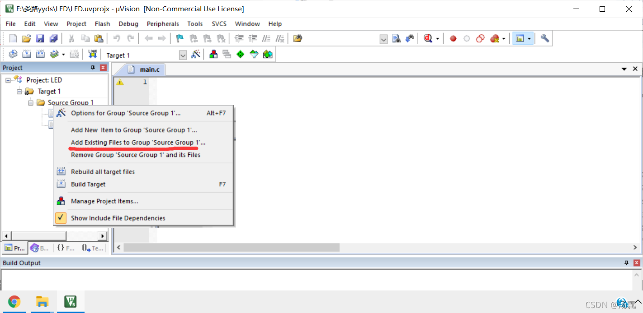
Task: Select Manage Project Items in context menu
Action: click(x=143, y=201)
